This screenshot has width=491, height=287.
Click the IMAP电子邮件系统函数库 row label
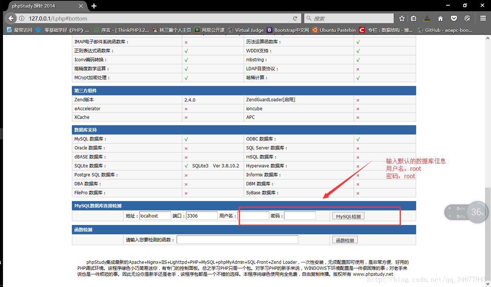pyautogui.click(x=102, y=42)
